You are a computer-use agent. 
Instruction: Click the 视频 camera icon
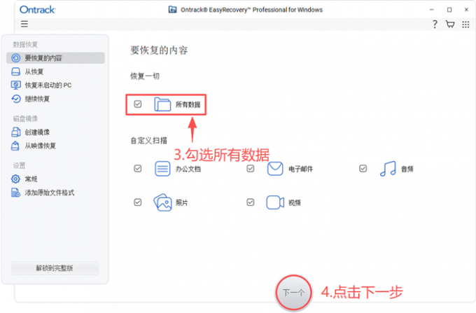[x=275, y=202]
